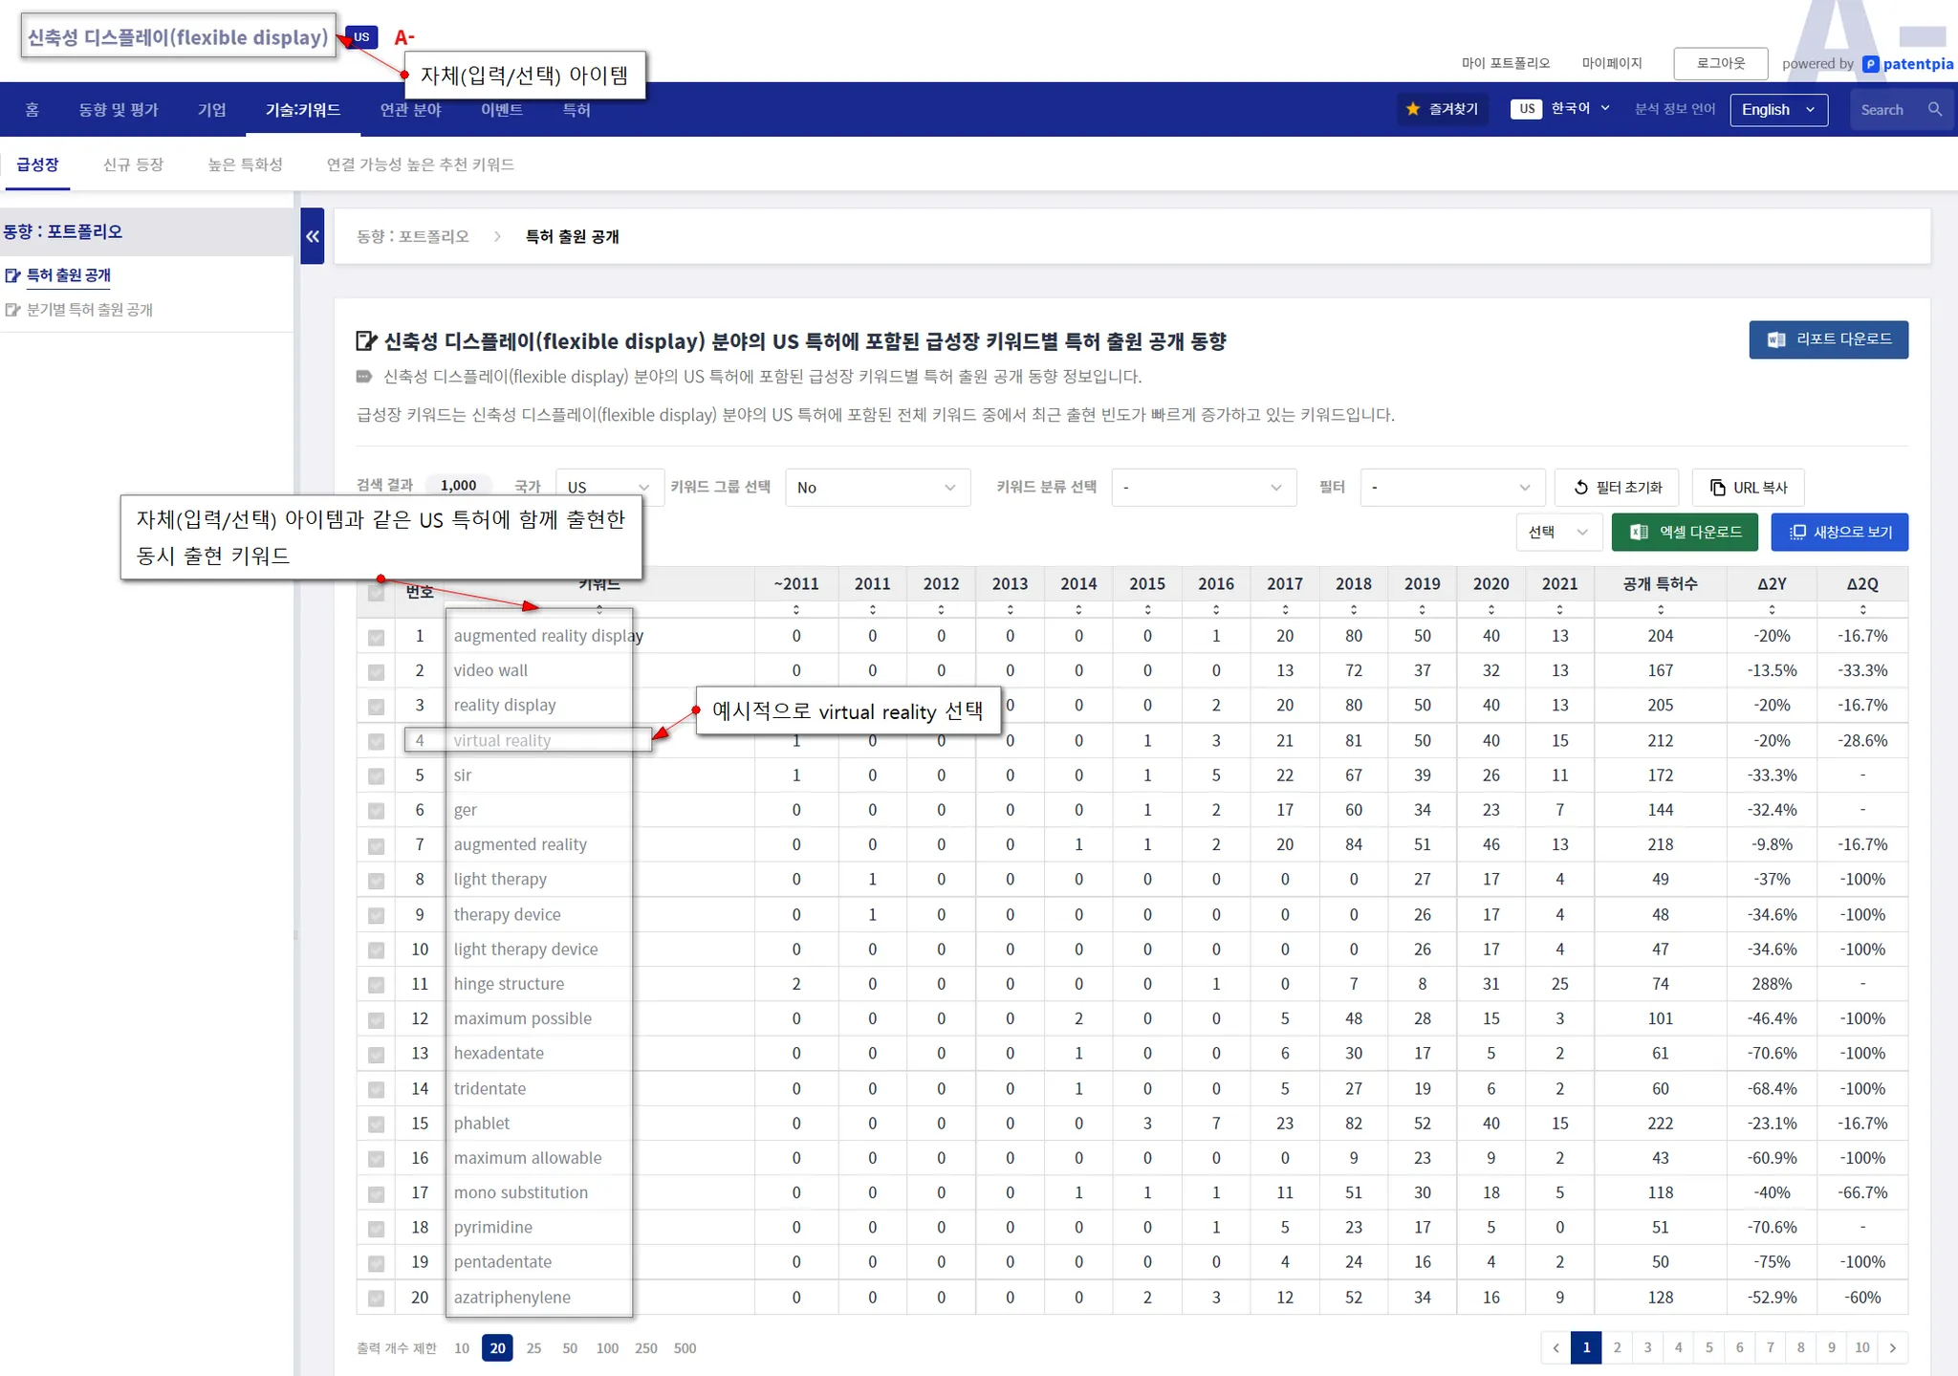Switch to the 신규 등장 tab

pyautogui.click(x=133, y=164)
